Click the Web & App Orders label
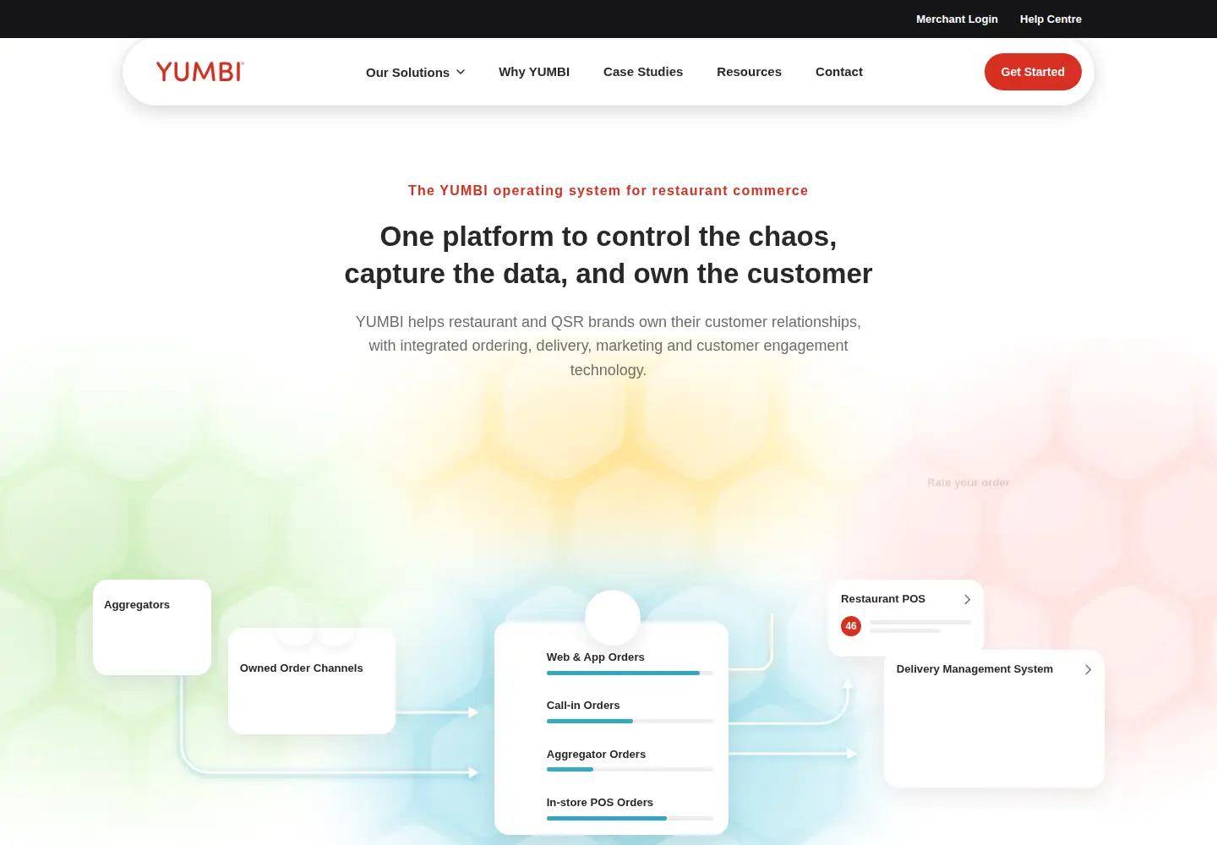The height and width of the screenshot is (845, 1217). coord(595,657)
